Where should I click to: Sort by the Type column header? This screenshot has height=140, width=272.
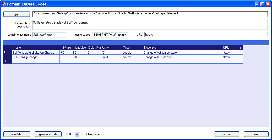[133, 48]
